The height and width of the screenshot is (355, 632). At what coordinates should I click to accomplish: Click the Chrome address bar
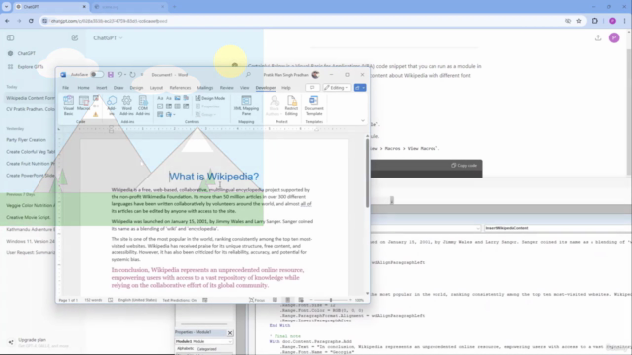(x=302, y=21)
